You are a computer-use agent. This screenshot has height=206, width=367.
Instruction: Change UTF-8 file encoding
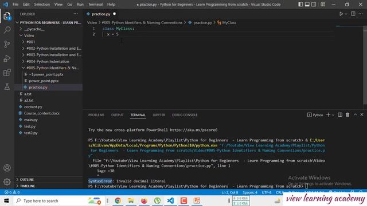tap(267, 192)
